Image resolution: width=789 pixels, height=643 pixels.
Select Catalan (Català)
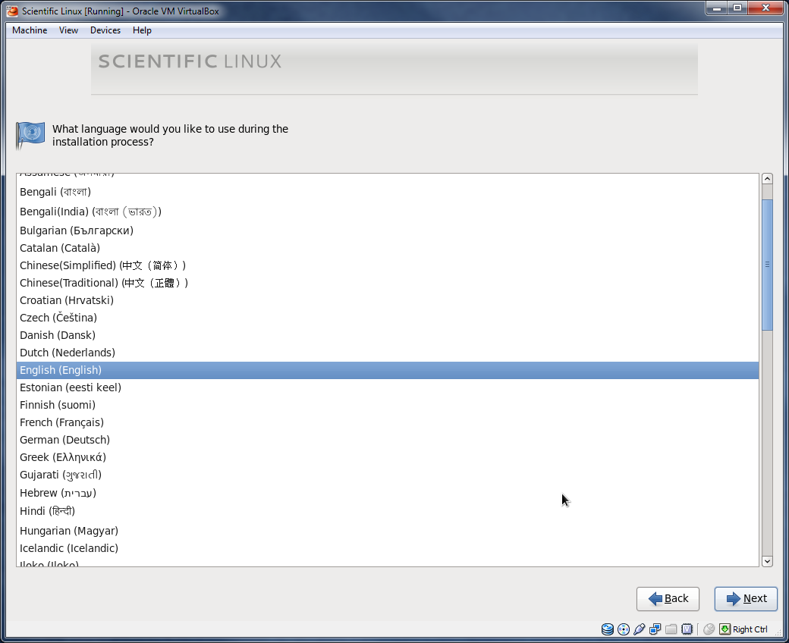pos(388,248)
